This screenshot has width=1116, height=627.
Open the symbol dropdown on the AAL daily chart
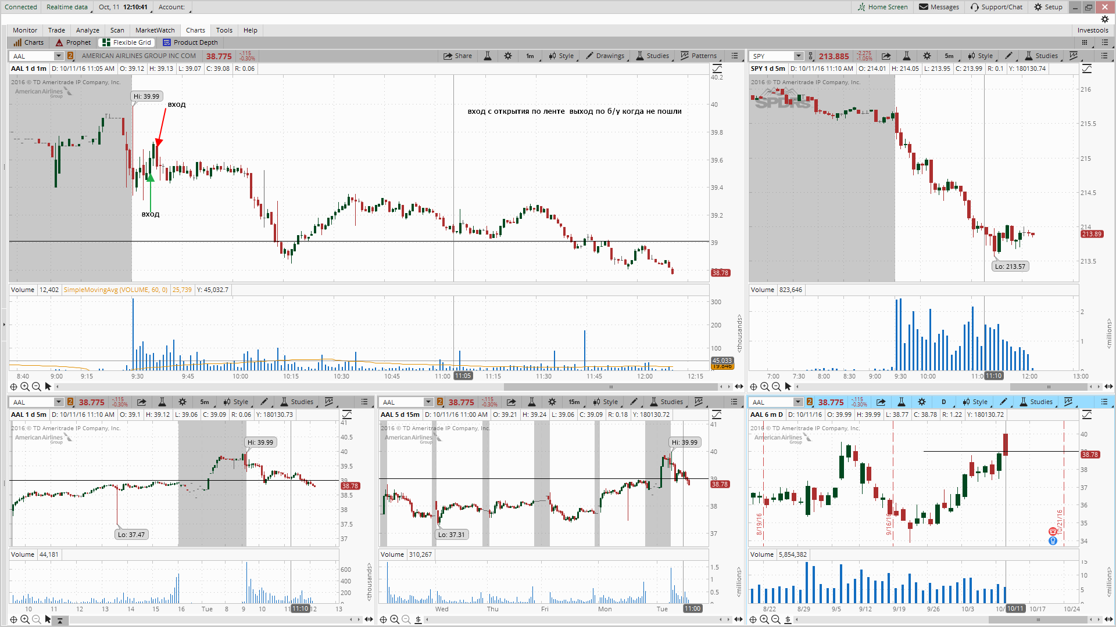tap(797, 402)
